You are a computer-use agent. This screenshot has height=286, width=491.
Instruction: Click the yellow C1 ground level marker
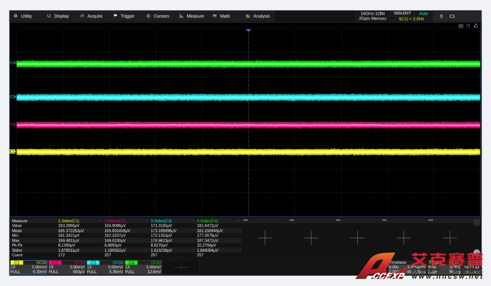12,151
